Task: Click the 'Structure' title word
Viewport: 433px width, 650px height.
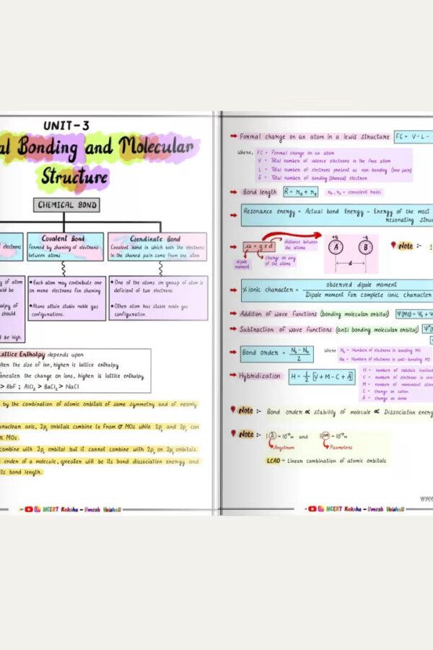Action: pyautogui.click(x=74, y=176)
